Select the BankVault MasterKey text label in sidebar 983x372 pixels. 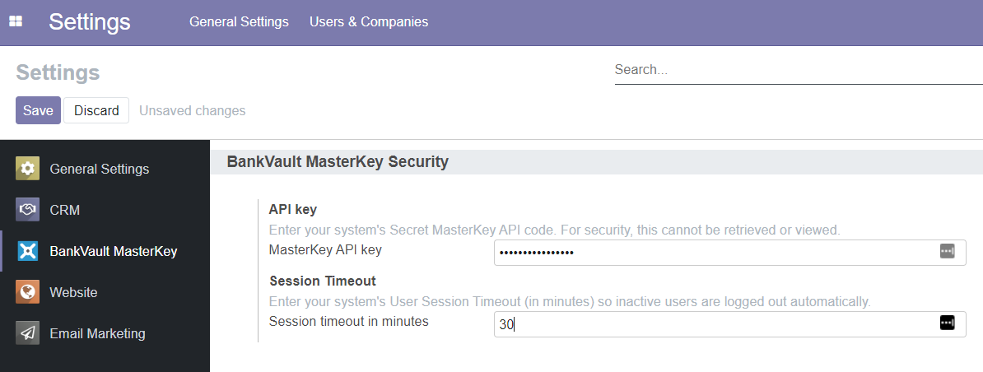pos(113,251)
